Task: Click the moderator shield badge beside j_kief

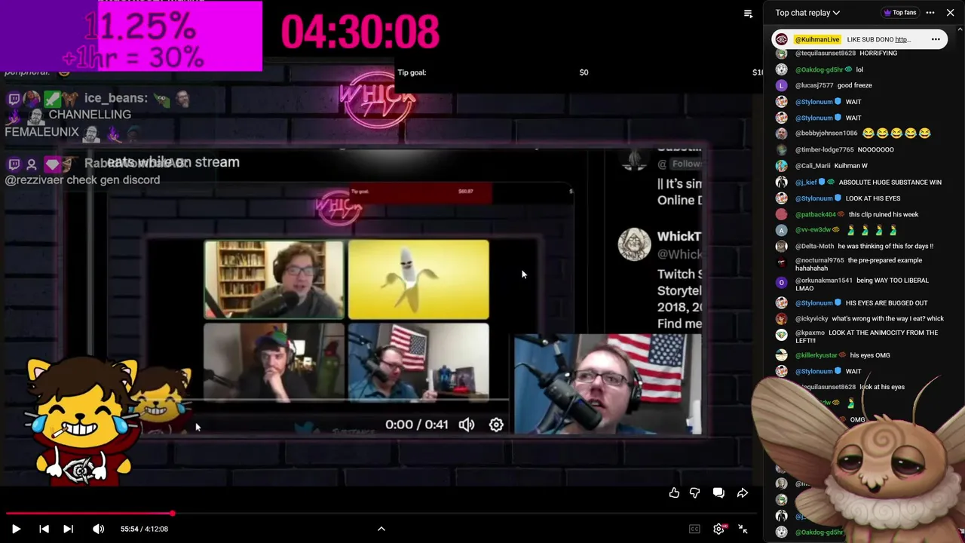Action: click(823, 182)
